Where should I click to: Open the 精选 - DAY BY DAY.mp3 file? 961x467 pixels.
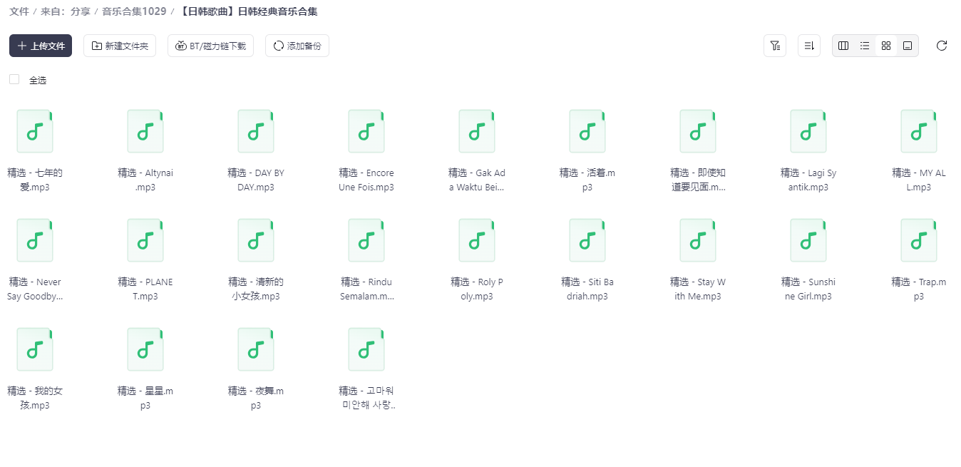point(256,132)
